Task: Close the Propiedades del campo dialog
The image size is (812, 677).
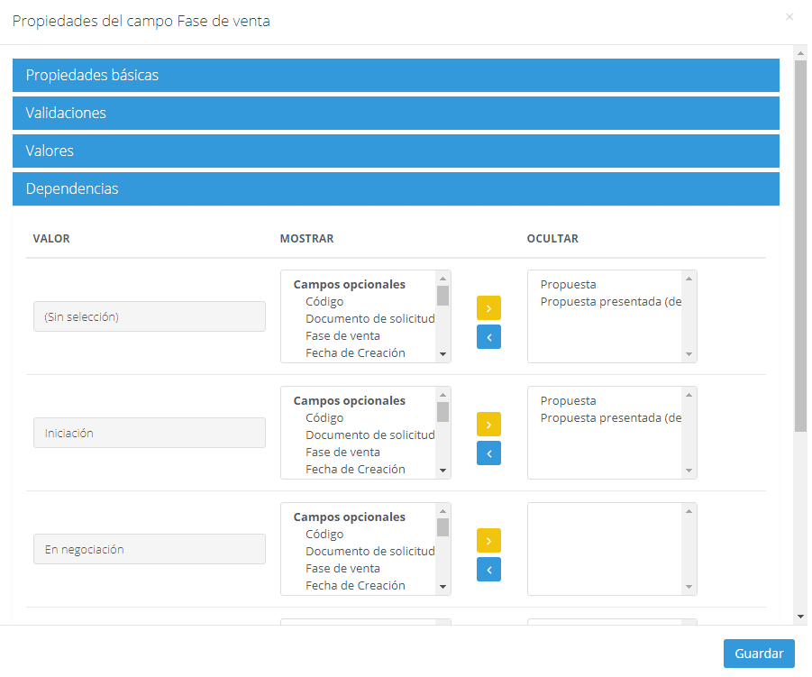Action: pyautogui.click(x=789, y=17)
